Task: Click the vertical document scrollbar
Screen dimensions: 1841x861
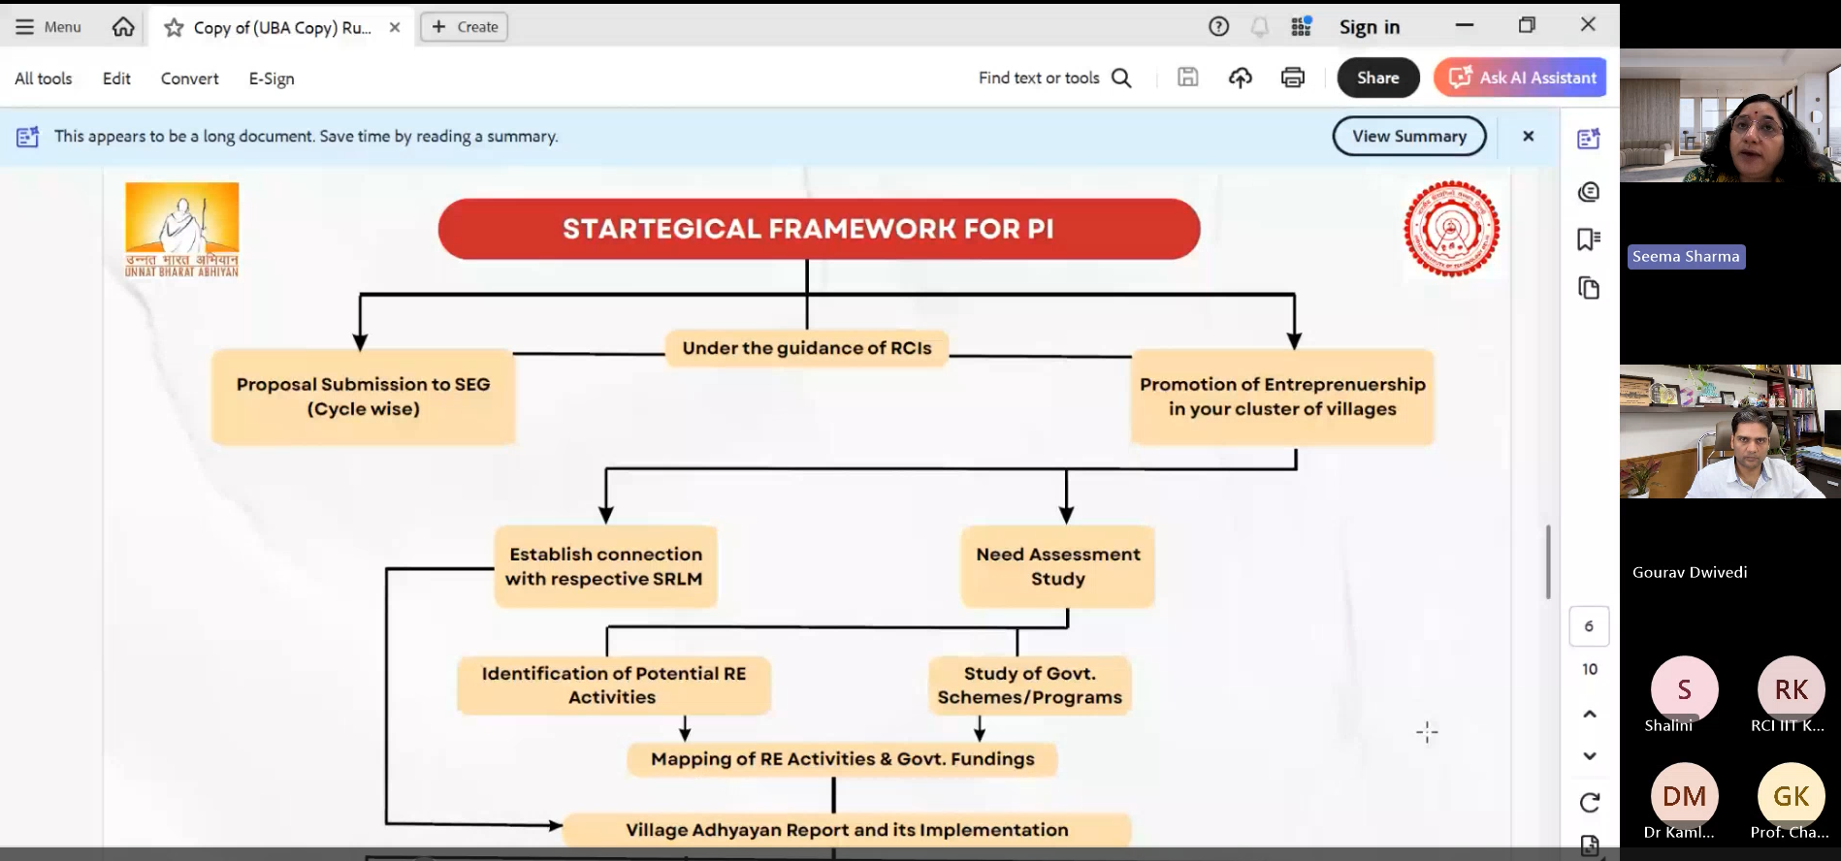Action: pyautogui.click(x=1548, y=562)
